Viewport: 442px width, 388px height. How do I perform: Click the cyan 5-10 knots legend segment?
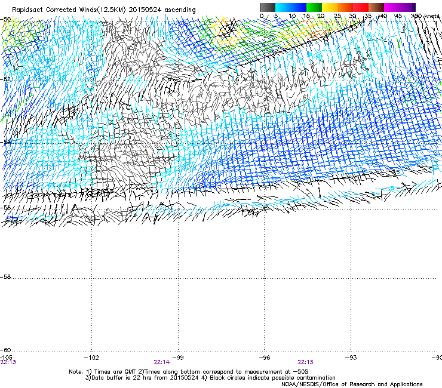[283, 7]
